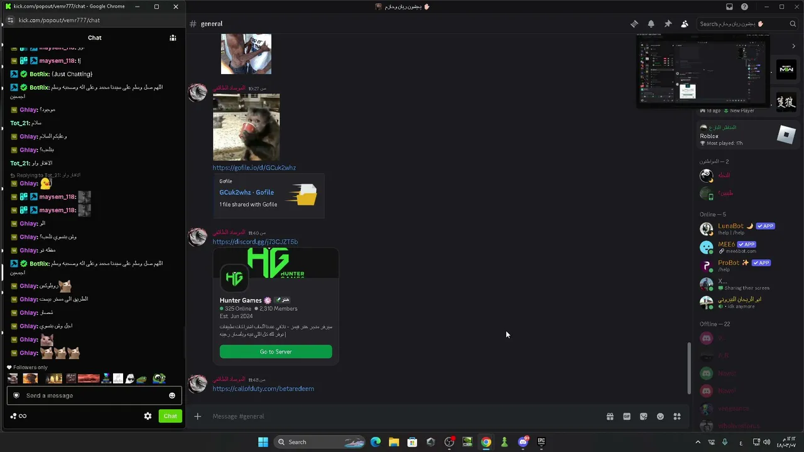
Task: Click the Windows taskbar Search box
Action: [x=321, y=442]
